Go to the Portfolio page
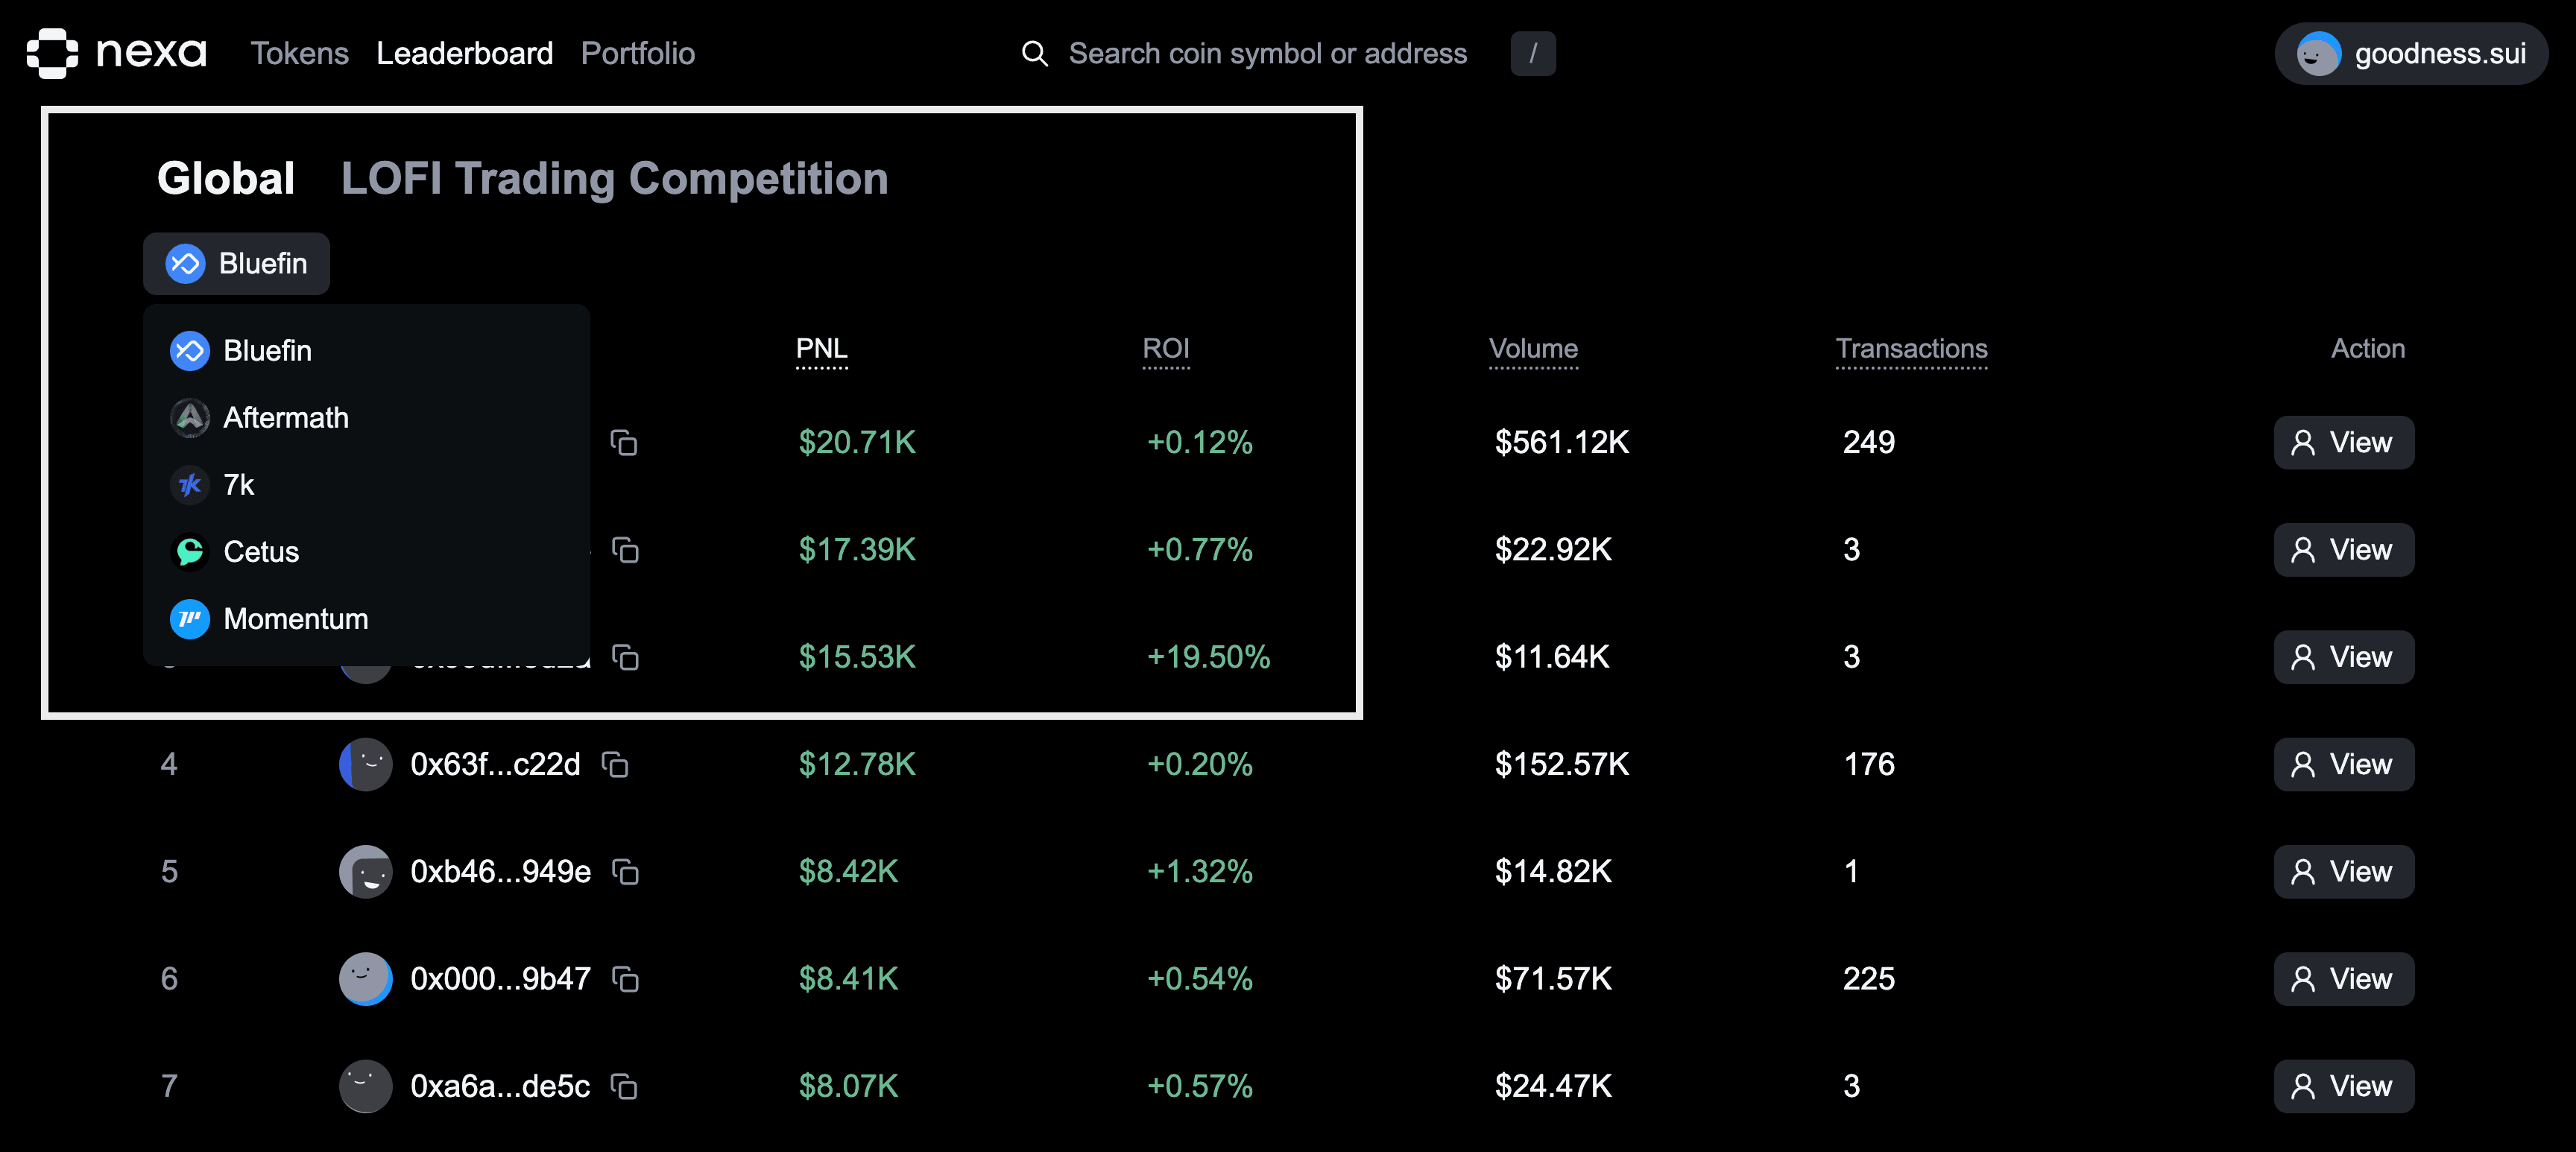The image size is (2576, 1152). click(x=637, y=54)
